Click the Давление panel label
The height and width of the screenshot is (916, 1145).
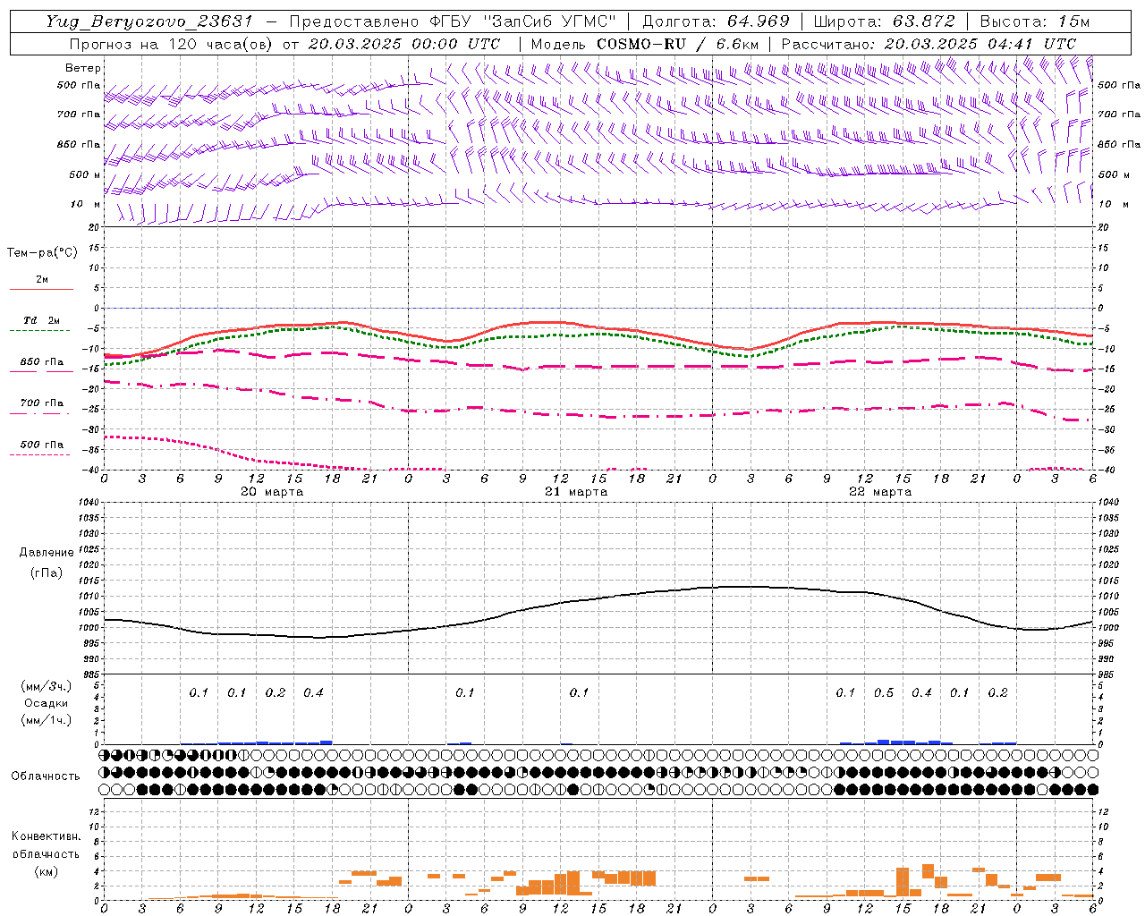47,553
